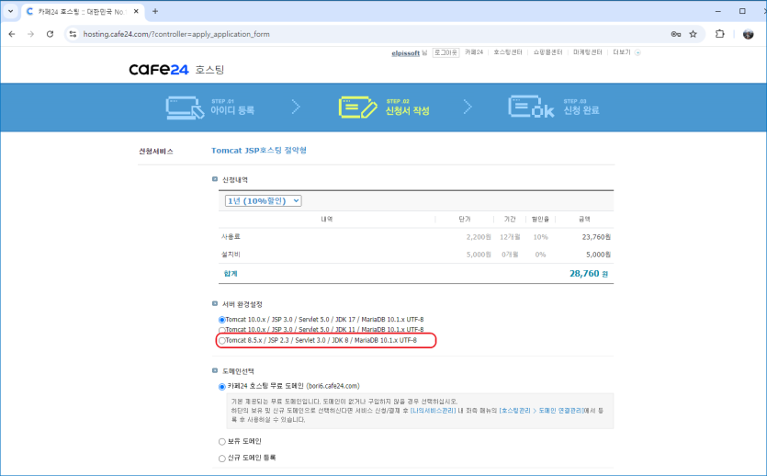This screenshot has height=476, width=767.
Task: Click the 신청내역 section bullet icon
Action: 215,179
